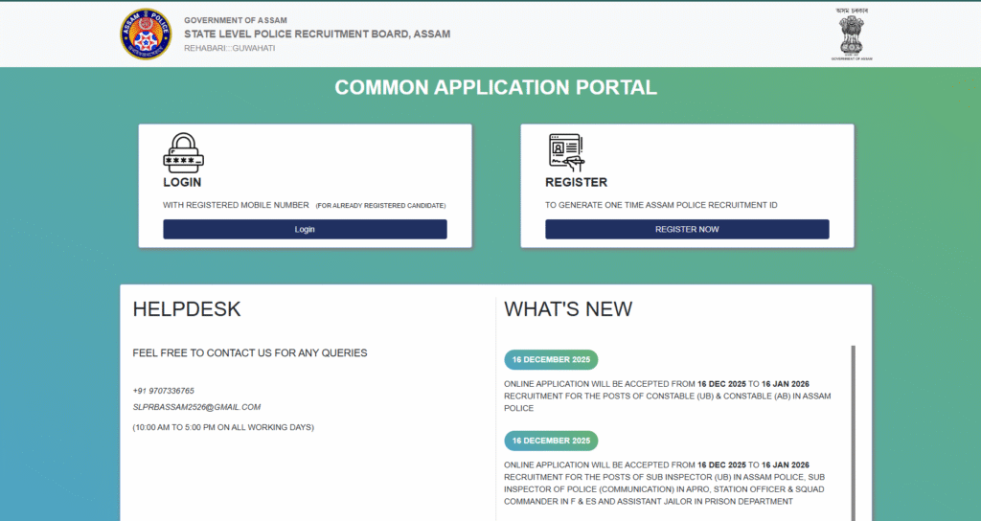Click the ID form icon above REGISTER
This screenshot has width=981, height=521.
[x=566, y=152]
